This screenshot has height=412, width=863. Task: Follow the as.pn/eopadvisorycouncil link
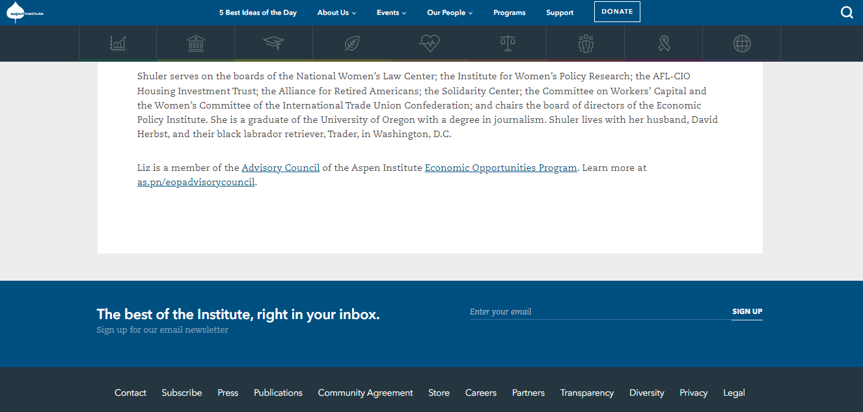pos(196,182)
